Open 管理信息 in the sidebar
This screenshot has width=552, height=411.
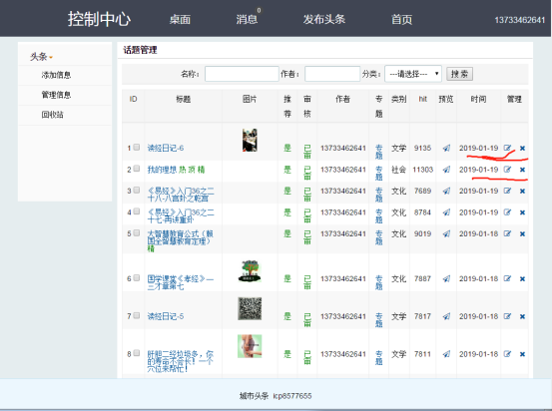[56, 95]
